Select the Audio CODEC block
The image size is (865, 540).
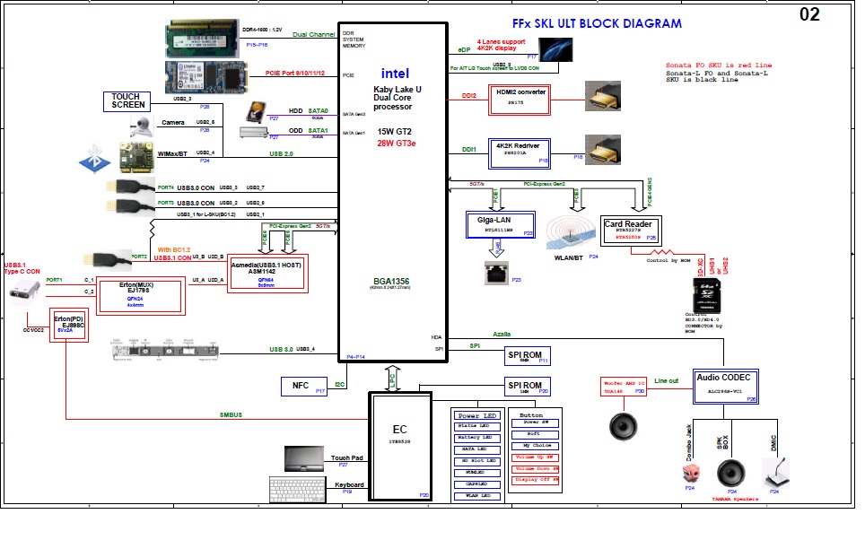pyautogui.click(x=725, y=386)
